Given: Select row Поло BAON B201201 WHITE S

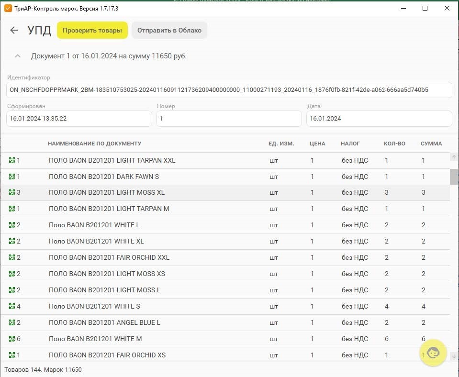Looking at the screenshot, I should [x=225, y=306].
